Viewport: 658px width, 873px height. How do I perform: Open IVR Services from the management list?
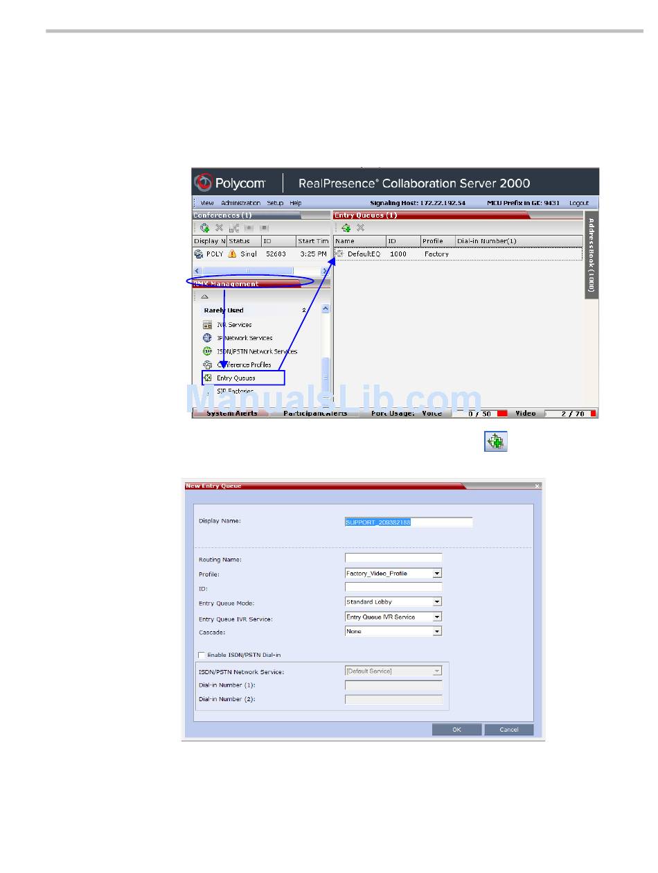tap(233, 325)
